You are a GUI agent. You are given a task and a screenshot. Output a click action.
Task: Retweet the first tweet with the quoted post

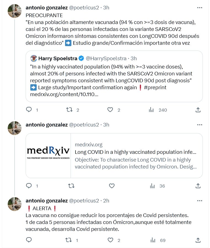pyautogui.click(x=69, y=110)
